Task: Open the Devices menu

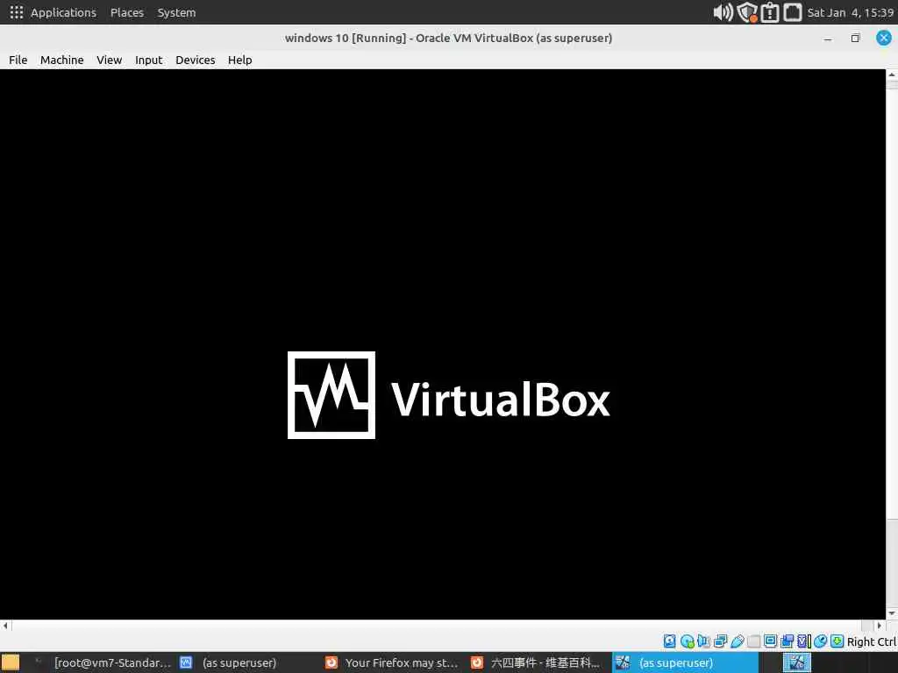Action: click(196, 60)
